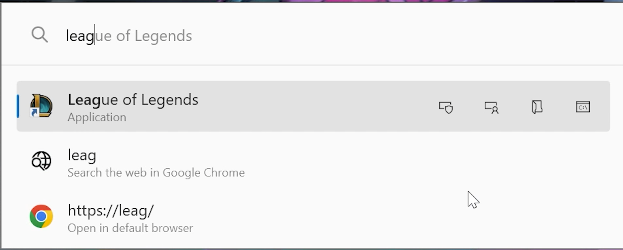Click the magnifying glass search icon

40,35
